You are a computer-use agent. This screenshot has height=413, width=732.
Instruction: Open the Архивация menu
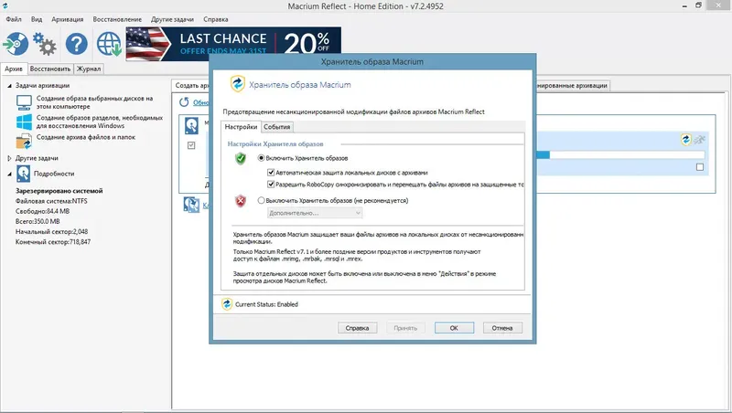click(68, 19)
